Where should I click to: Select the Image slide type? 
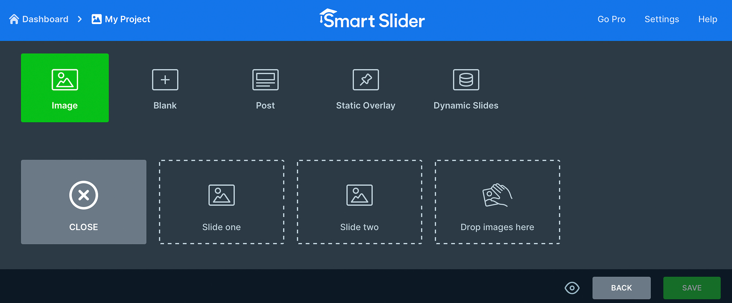[x=65, y=88]
